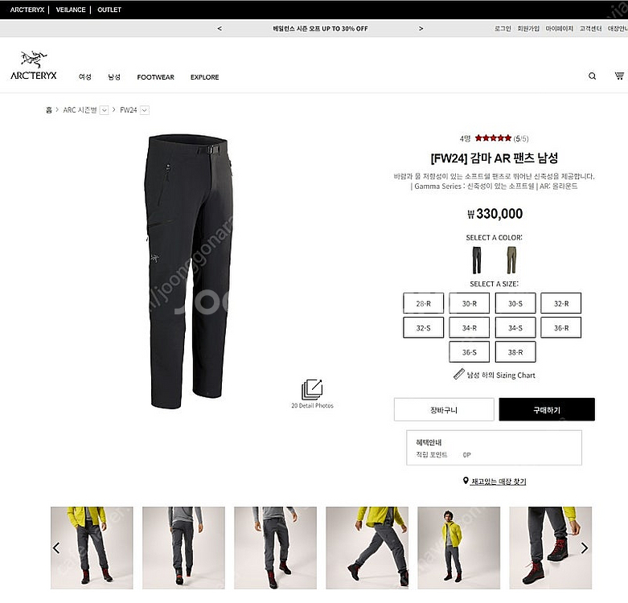Image resolution: width=628 pixels, height=603 pixels.
Task: Click the black 구매하기 buy button
Action: 547,409
